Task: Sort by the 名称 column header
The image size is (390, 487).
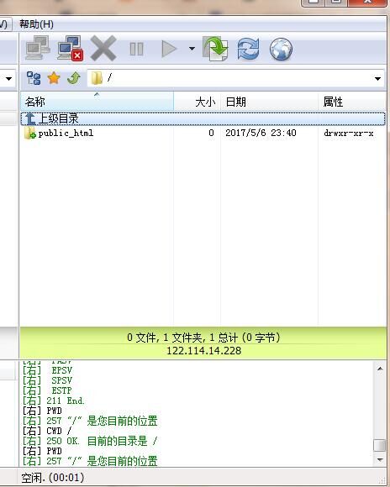Action: click(x=97, y=102)
